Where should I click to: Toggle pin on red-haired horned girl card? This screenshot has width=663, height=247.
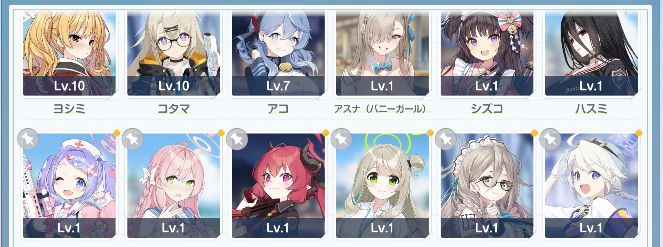[237, 139]
